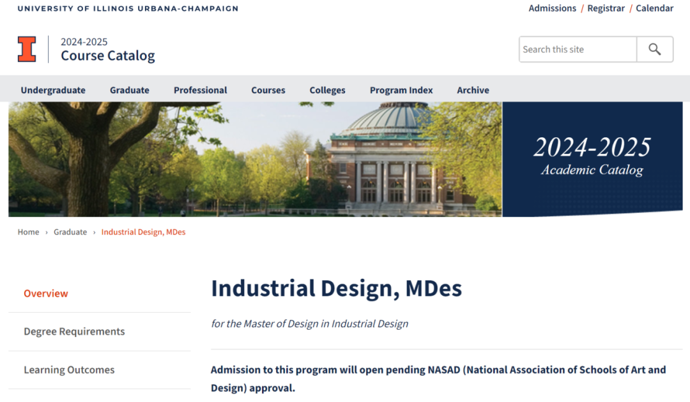Click the magnifying glass search icon
Image resolution: width=690 pixels, height=402 pixels.
pos(655,49)
